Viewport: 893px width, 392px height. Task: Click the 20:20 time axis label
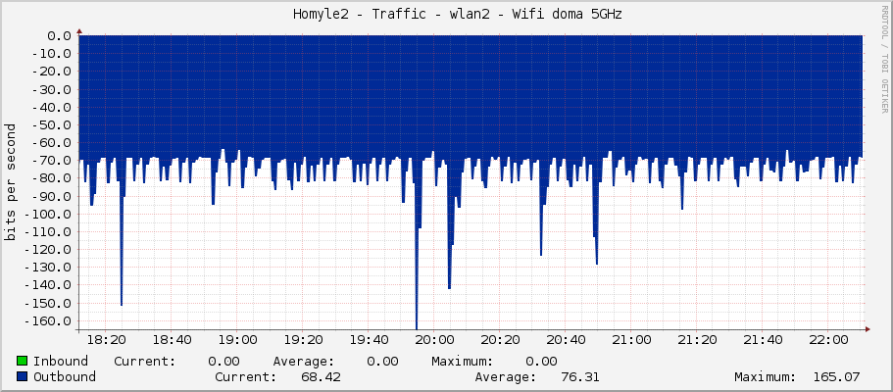[x=500, y=340]
